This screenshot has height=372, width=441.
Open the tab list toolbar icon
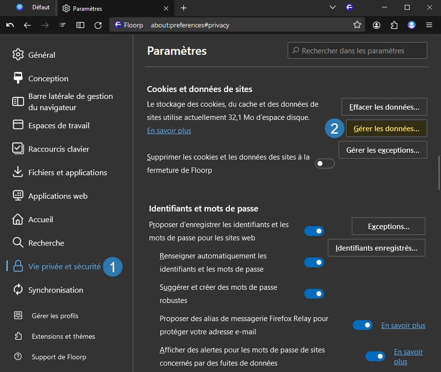pos(62,25)
